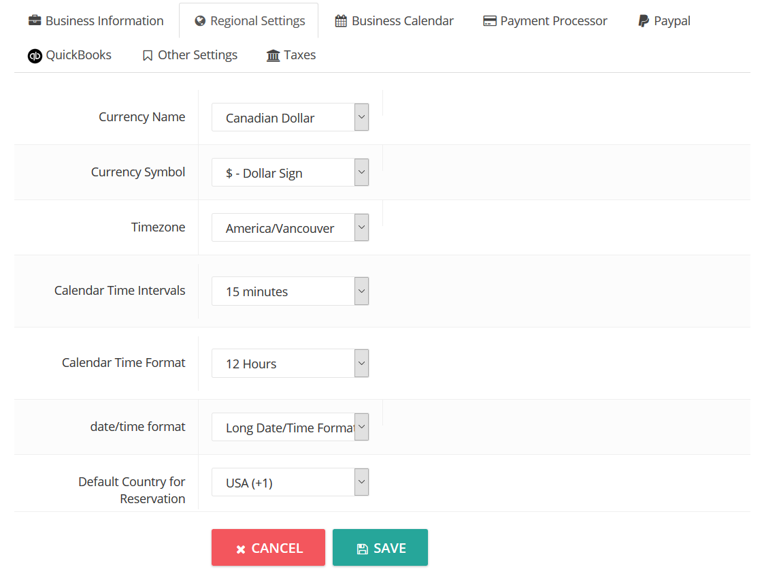
Task: Click the red Cancel button
Action: 268,547
